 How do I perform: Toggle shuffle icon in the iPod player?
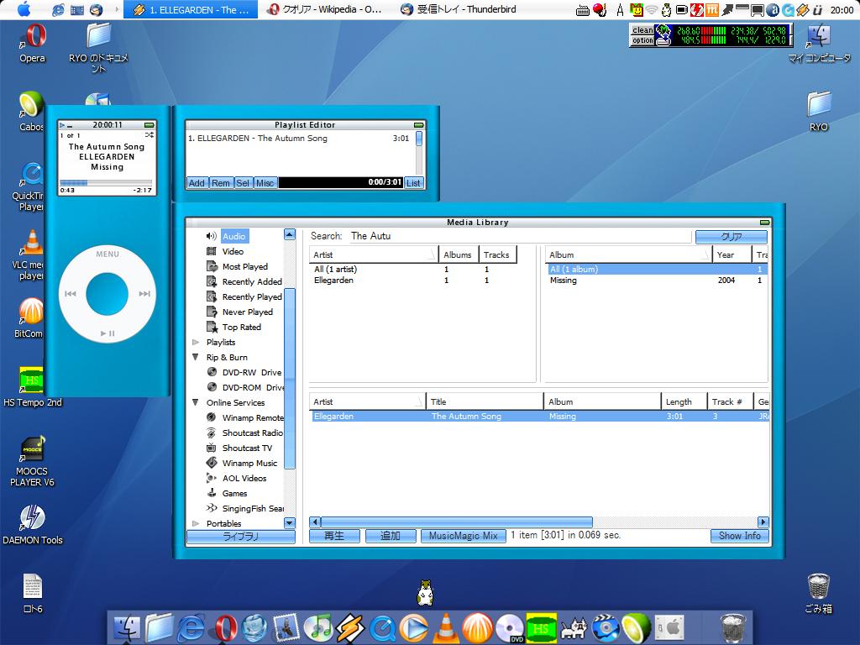pyautogui.click(x=149, y=135)
